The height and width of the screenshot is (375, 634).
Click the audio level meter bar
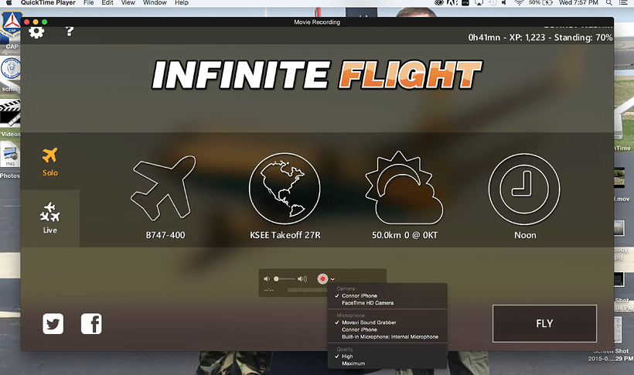click(x=308, y=290)
